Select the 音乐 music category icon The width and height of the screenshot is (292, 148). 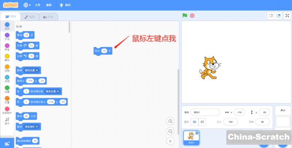point(7,120)
